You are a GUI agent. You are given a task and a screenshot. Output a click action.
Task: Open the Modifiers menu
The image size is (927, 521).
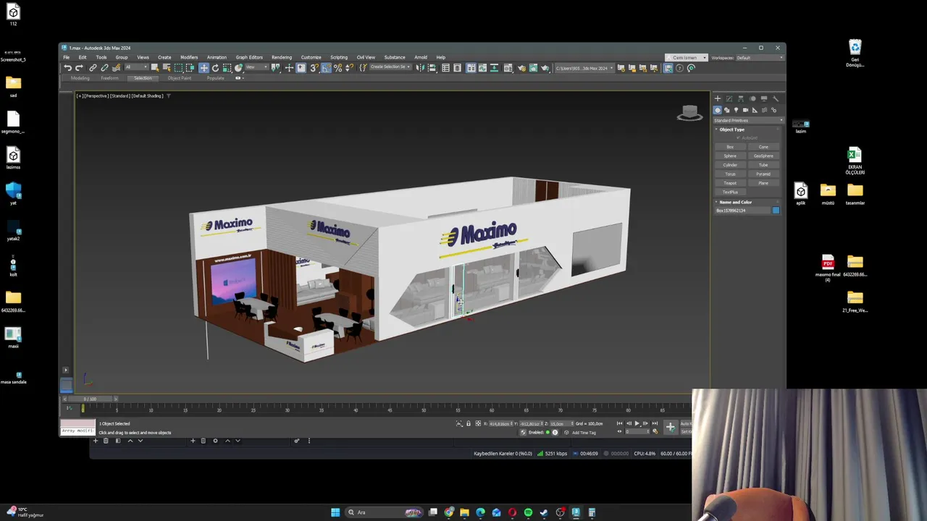pyautogui.click(x=189, y=57)
